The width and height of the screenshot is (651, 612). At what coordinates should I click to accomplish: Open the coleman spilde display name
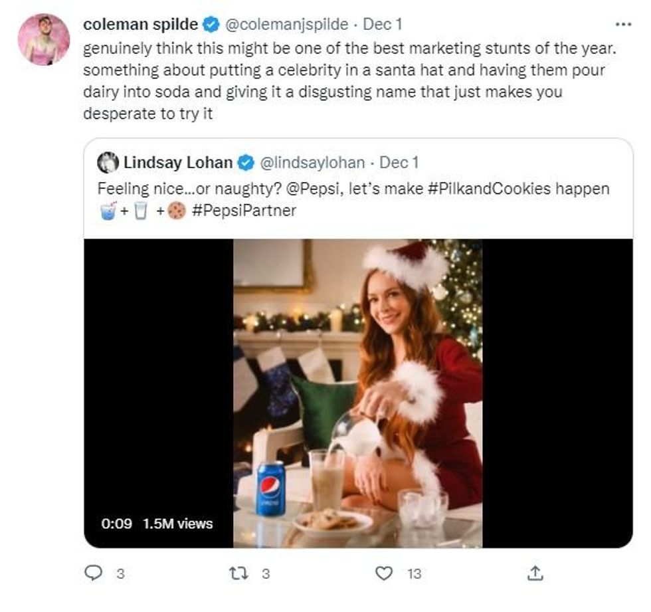[141, 25]
